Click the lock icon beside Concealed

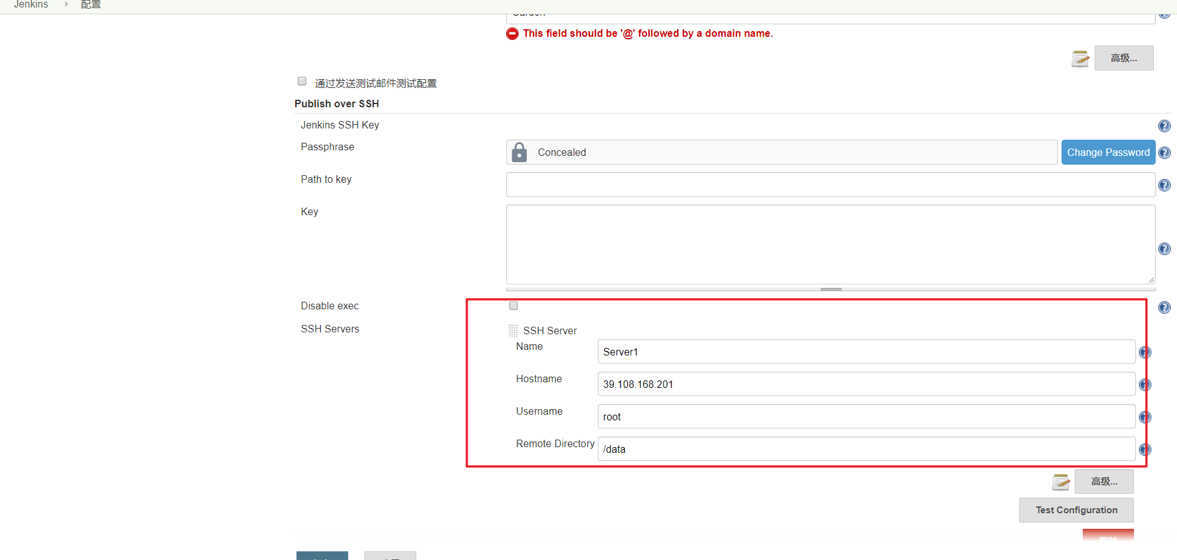(519, 152)
